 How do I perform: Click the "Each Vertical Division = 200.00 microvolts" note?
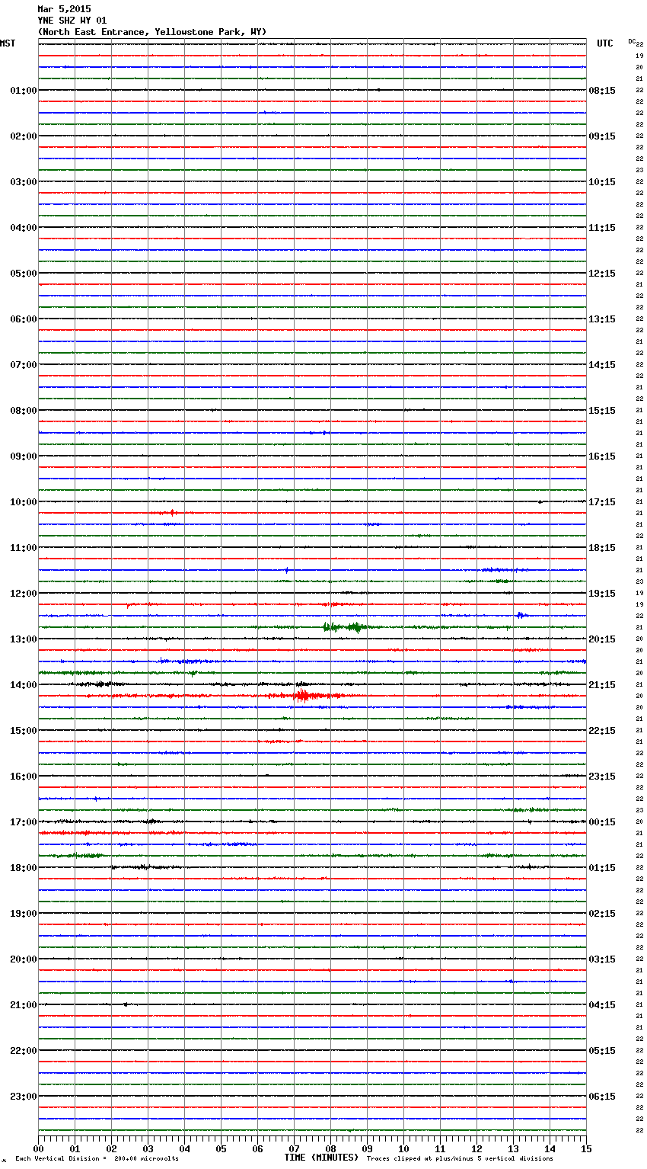[x=97, y=1159]
